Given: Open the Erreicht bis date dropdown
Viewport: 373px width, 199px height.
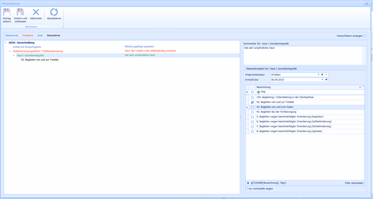Looking at the screenshot, I should (322, 80).
